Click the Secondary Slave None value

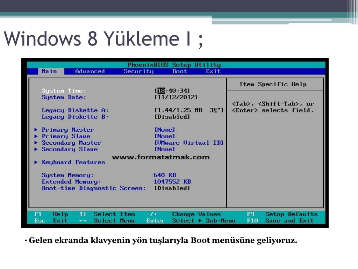point(165,149)
